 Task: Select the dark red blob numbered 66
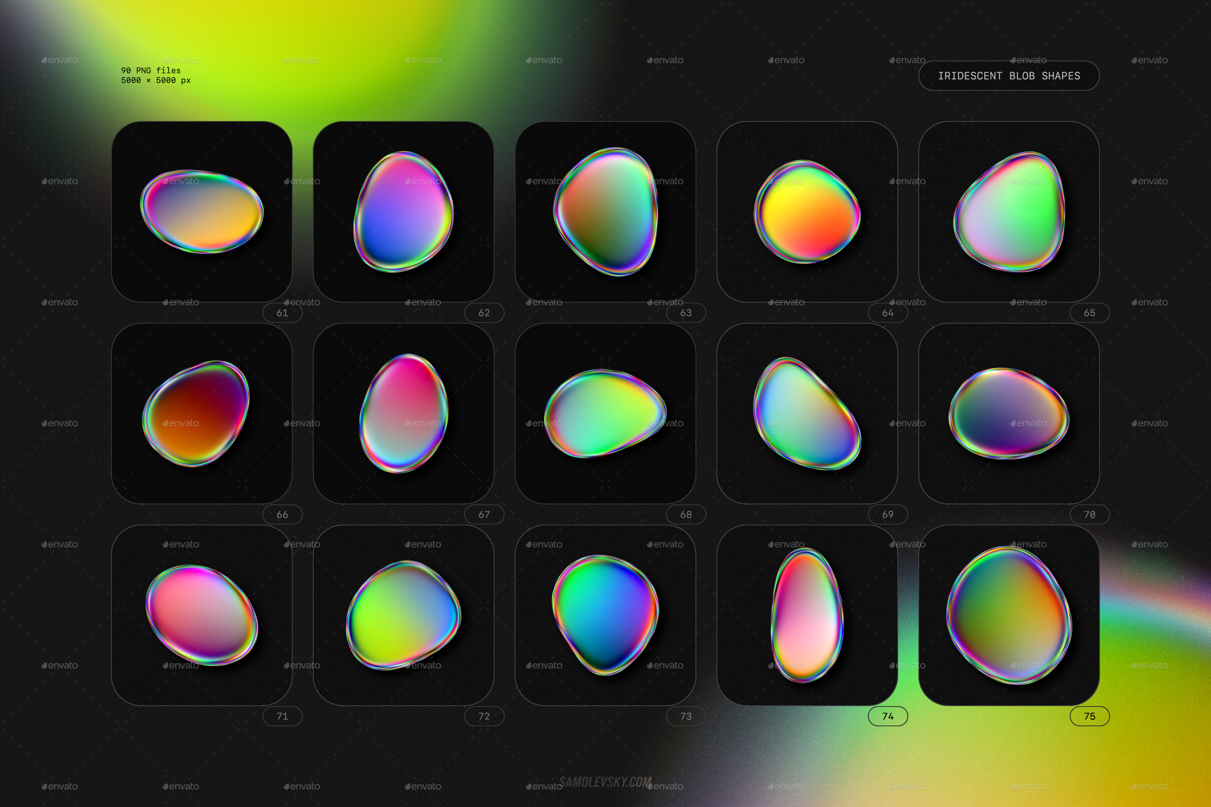(196, 414)
